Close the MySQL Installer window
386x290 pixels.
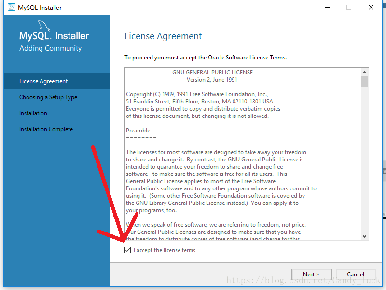tap(371, 7)
